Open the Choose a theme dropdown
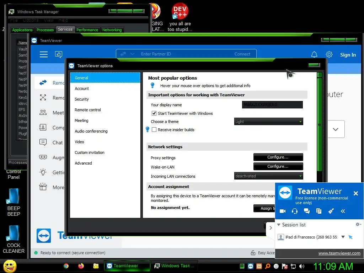Image resolution: width=364 pixels, height=273 pixels. [269, 122]
